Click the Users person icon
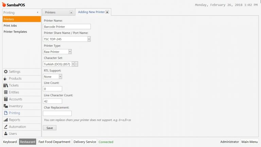The height and width of the screenshot is (147, 261). point(6,133)
